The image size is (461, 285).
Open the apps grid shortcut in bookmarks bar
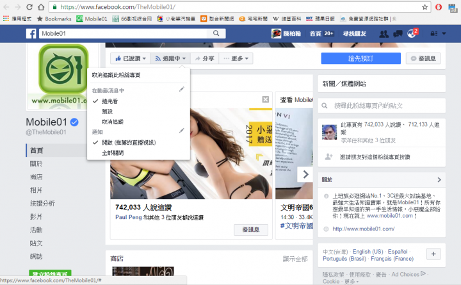coord(6,19)
